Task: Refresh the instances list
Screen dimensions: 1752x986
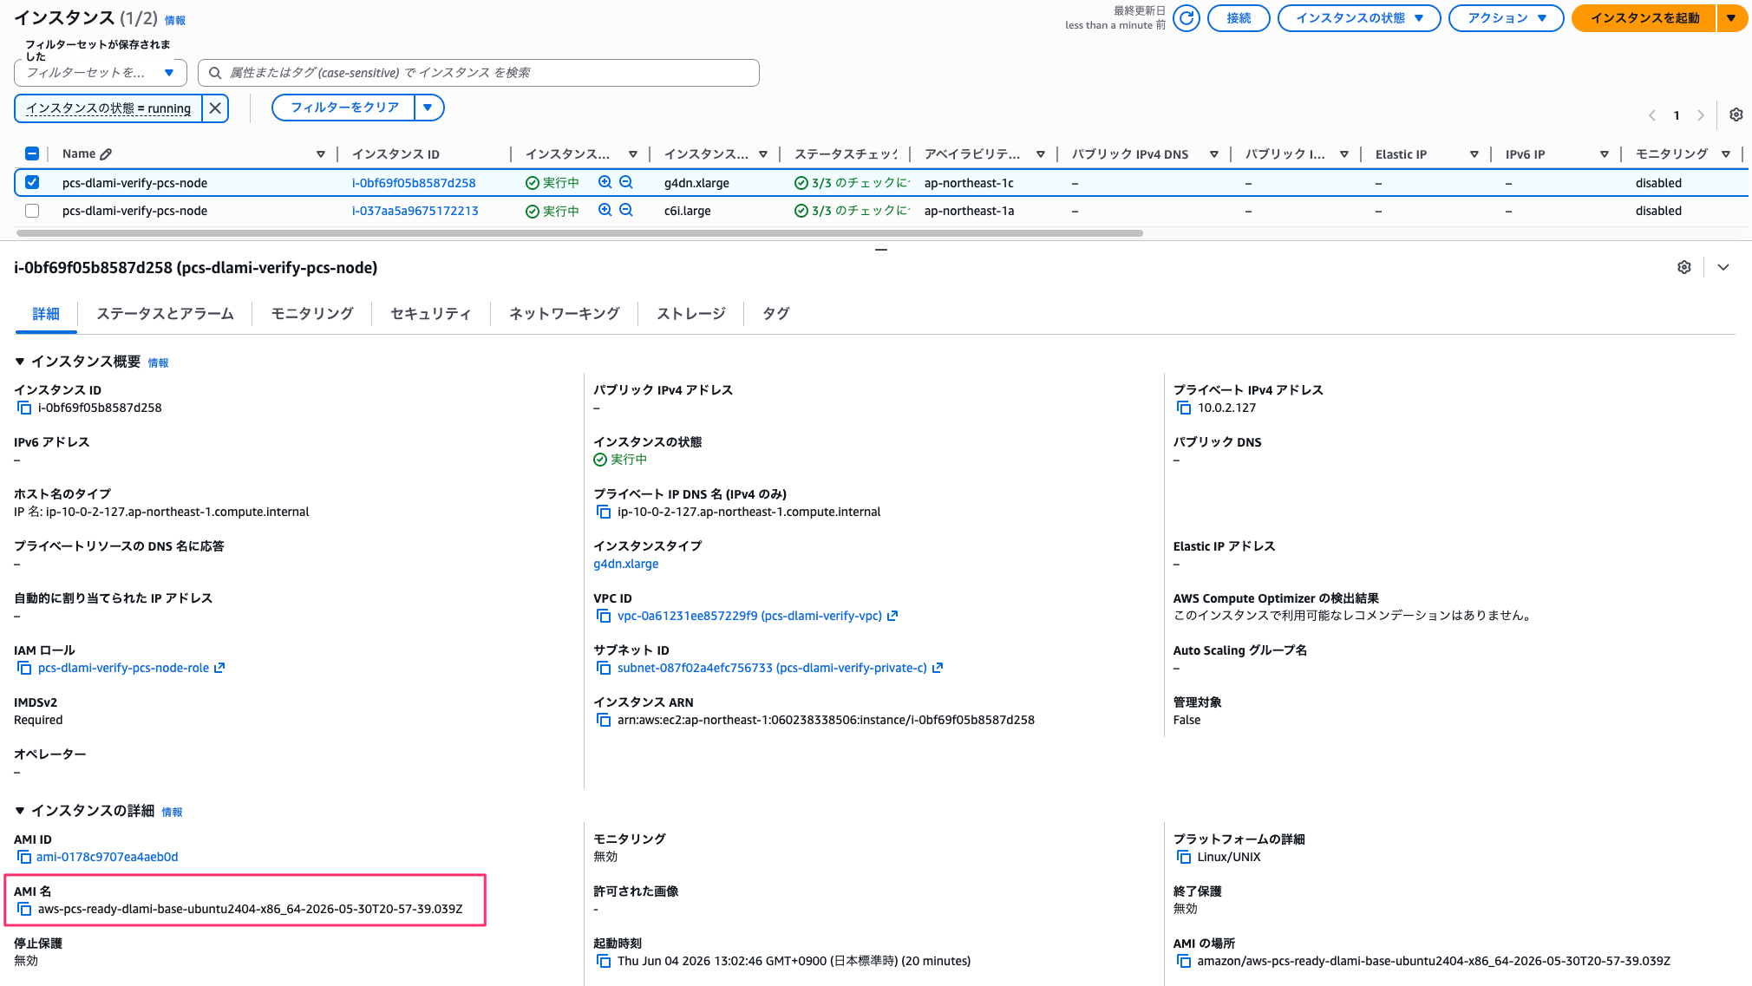Action: tap(1187, 18)
